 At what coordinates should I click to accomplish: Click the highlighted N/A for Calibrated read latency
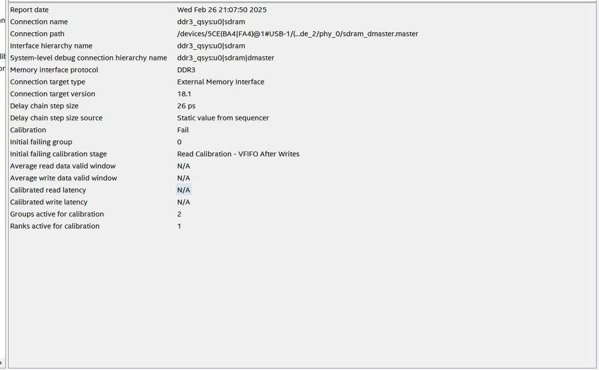pos(183,190)
